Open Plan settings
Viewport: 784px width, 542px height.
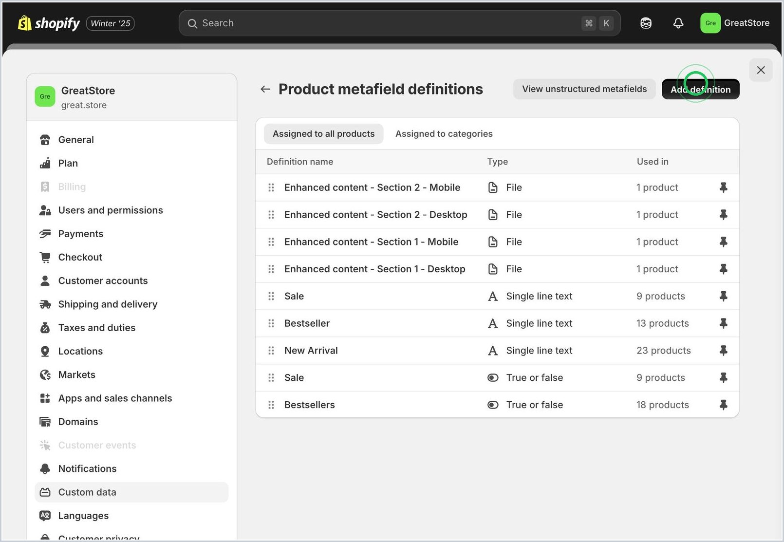click(x=131, y=163)
